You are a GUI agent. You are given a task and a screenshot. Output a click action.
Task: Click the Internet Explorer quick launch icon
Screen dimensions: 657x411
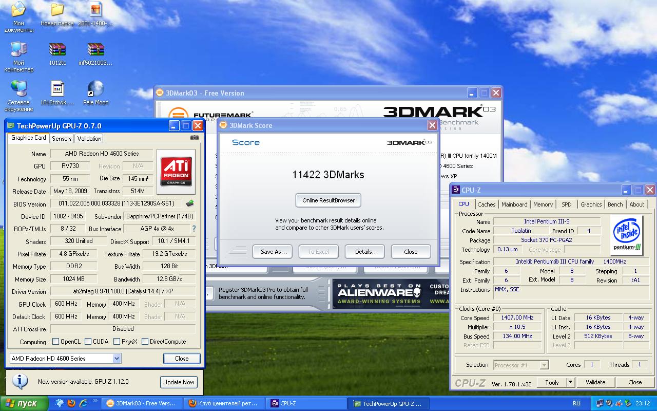tap(83, 403)
